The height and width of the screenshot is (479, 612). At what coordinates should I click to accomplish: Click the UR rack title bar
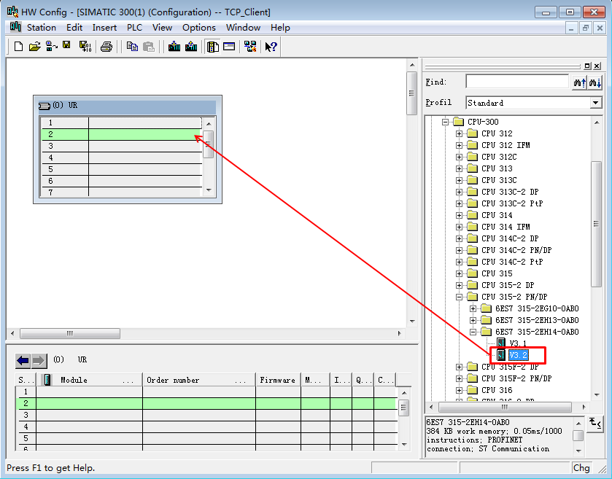pyautogui.click(x=128, y=105)
